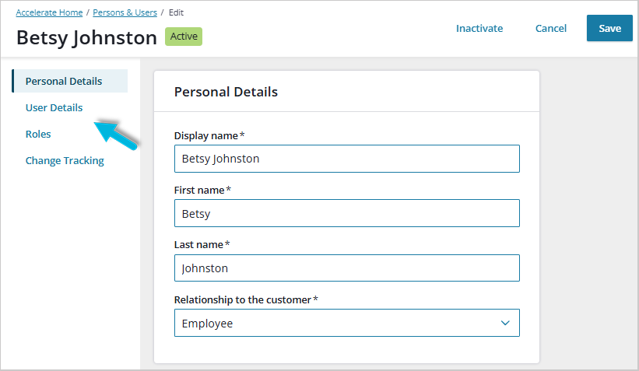The height and width of the screenshot is (371, 639).
Task: Select the Last name input field
Action: coord(346,268)
